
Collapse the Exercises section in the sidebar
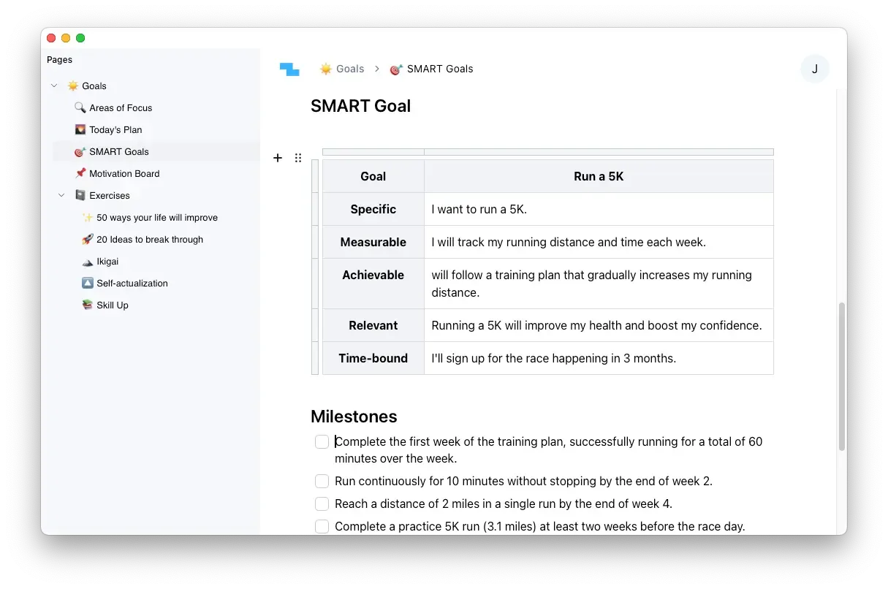(61, 196)
